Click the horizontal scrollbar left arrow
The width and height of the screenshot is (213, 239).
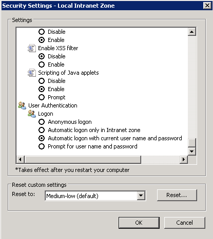click(20, 160)
